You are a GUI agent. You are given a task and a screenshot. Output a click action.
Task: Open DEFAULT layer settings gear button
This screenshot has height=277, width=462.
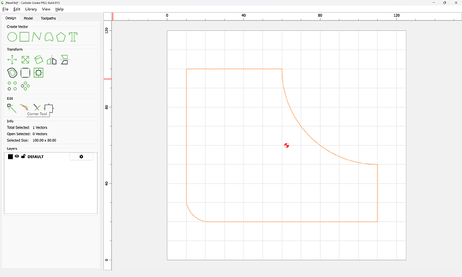point(81,157)
